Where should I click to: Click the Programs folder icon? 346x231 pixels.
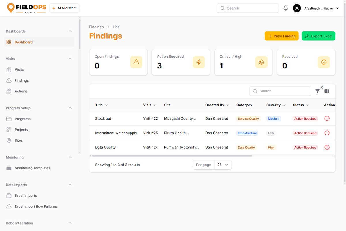9,119
